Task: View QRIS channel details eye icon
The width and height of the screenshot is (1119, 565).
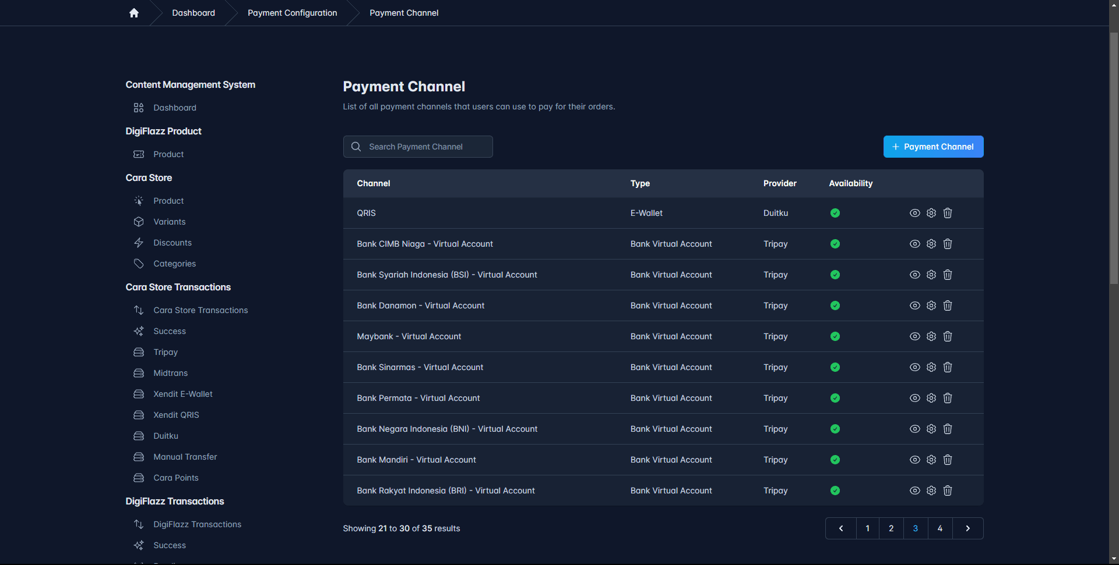Action: tap(915, 213)
